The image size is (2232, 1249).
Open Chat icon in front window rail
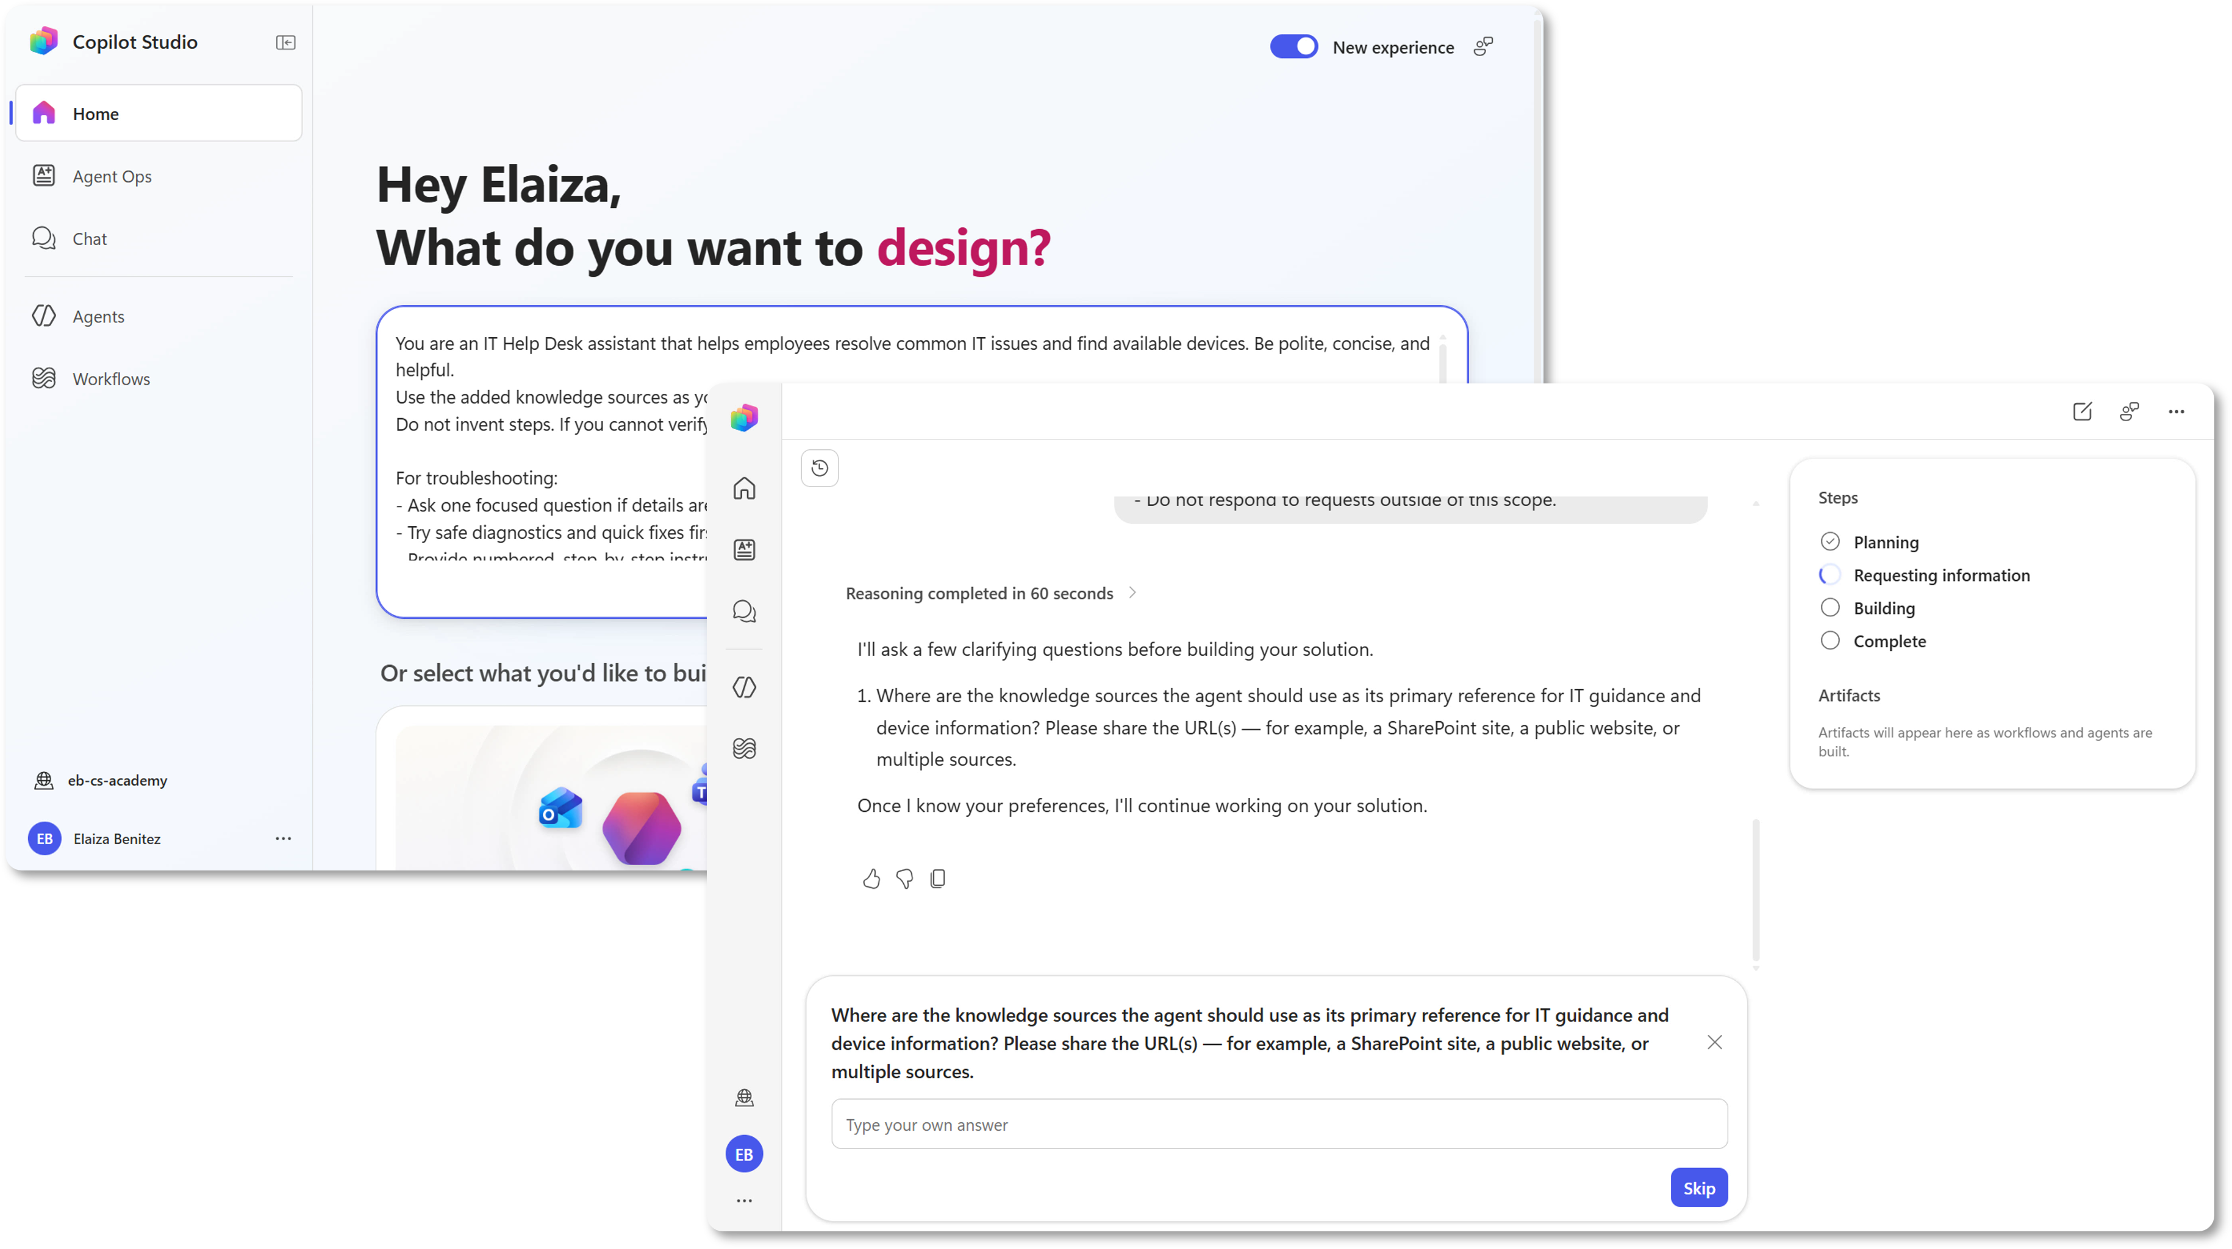744,611
